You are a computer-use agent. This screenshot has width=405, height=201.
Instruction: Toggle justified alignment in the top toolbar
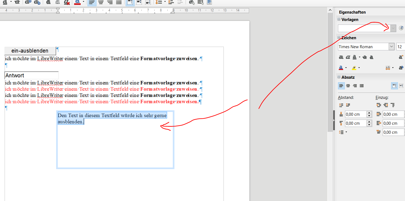coord(119,2)
